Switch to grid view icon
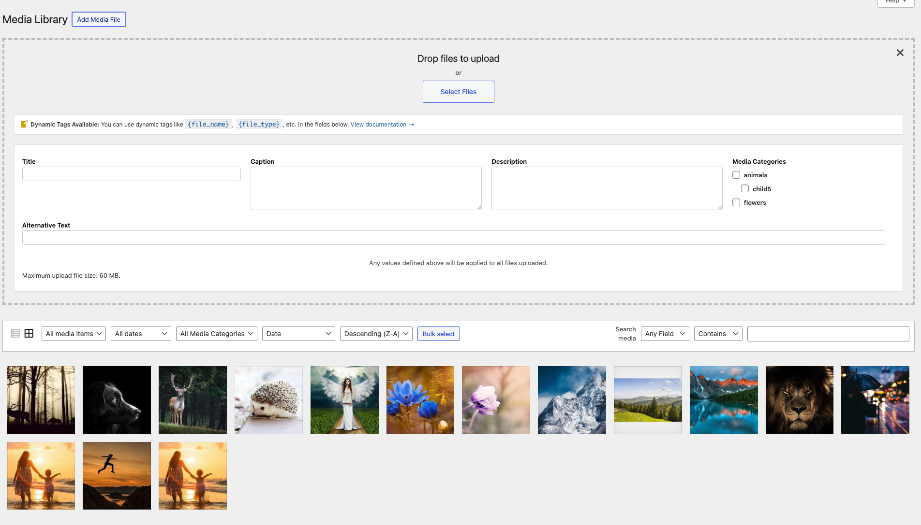 (29, 334)
